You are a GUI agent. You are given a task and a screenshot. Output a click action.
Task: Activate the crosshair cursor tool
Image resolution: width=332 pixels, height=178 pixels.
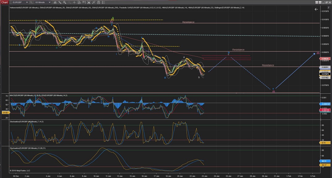(74, 2)
